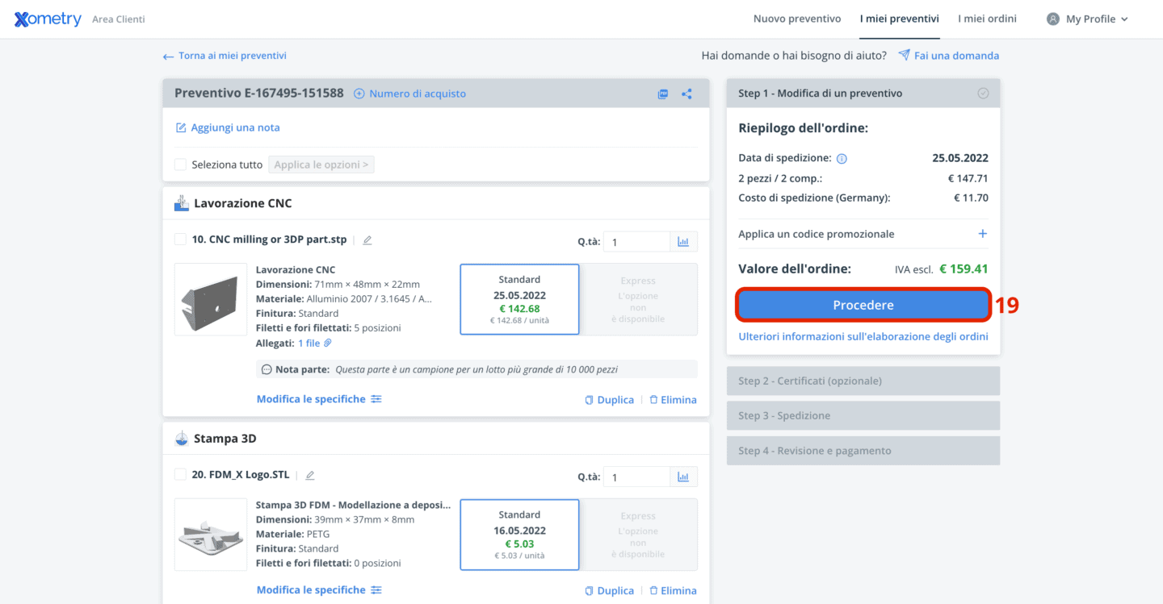Duplicate the CNC milling part
Viewport: 1163px width, 604px height.
click(610, 400)
